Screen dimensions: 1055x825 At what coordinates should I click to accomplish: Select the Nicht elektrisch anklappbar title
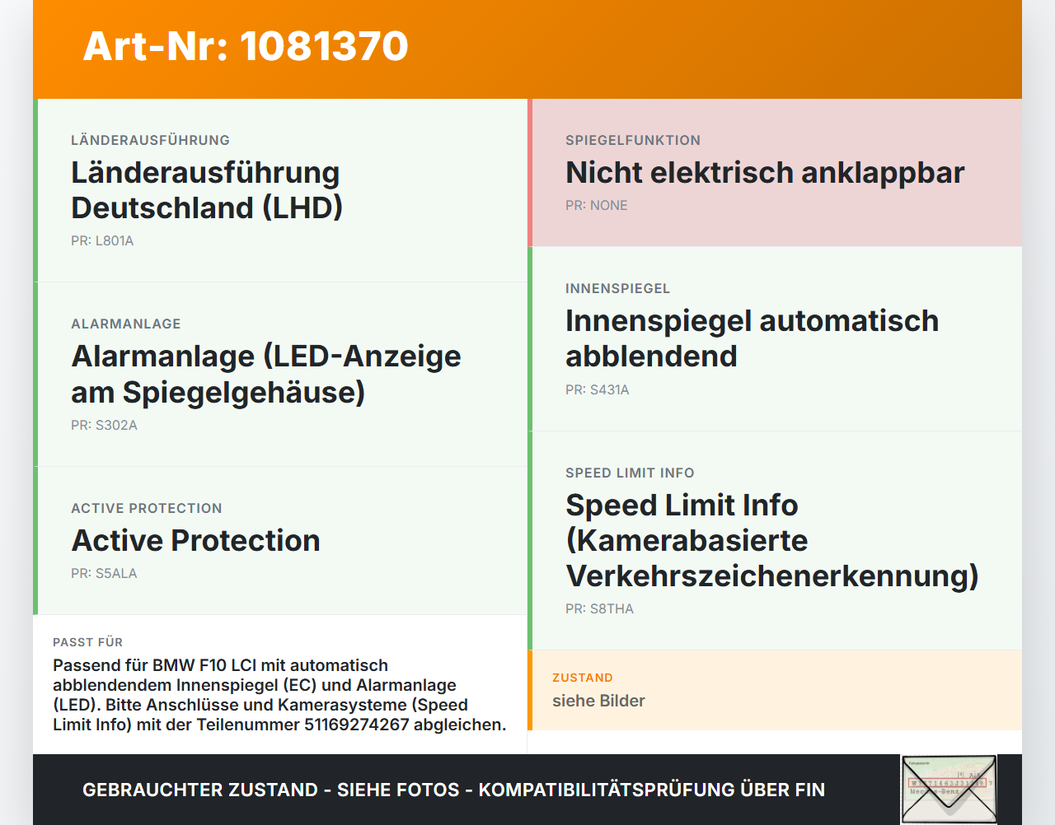click(765, 173)
